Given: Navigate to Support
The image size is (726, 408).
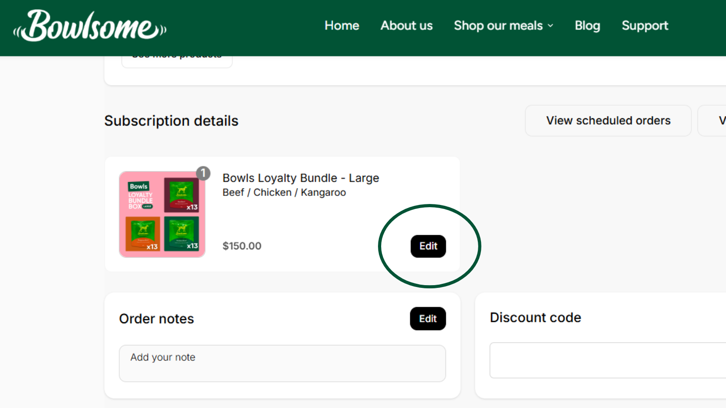Looking at the screenshot, I should (645, 26).
